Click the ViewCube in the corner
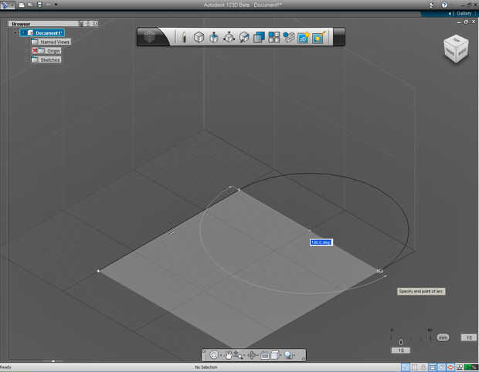 tap(454, 48)
